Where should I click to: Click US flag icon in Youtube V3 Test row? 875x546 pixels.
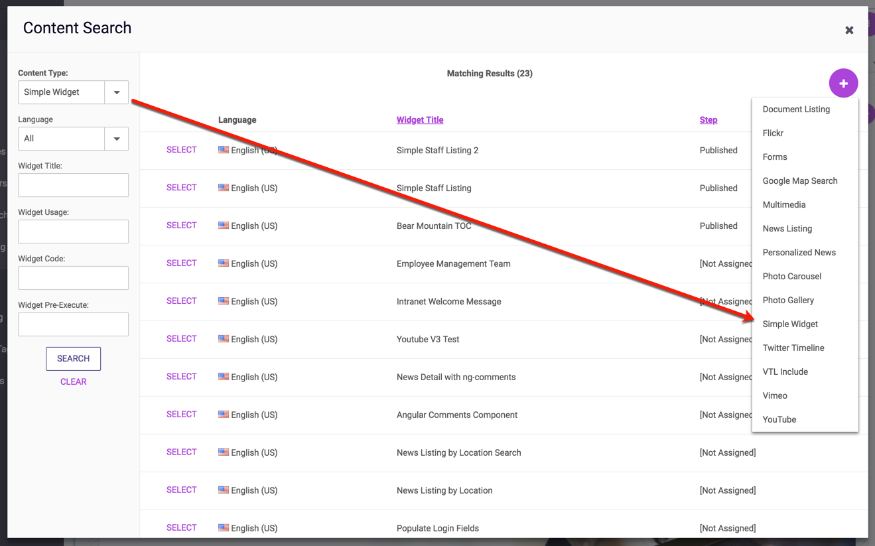click(x=224, y=339)
